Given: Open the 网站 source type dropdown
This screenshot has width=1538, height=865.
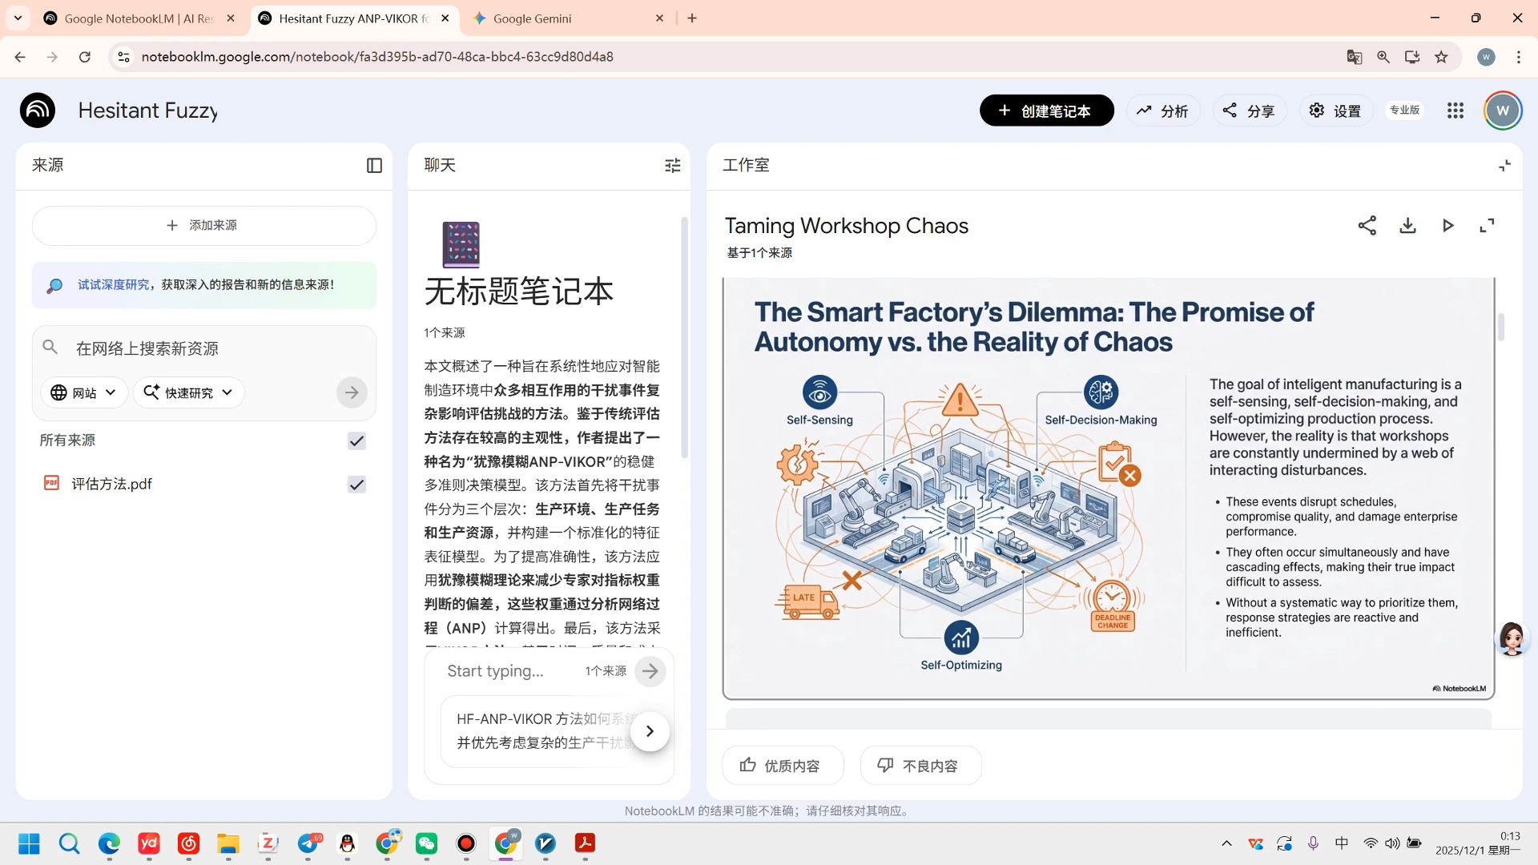Looking at the screenshot, I should click(83, 392).
